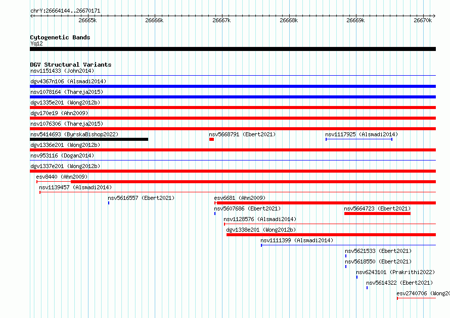Image resolution: width=450 pixels, height=318 pixels.
Task: Click the thick blue dgv4367n106 variant bar
Action: (233, 86)
